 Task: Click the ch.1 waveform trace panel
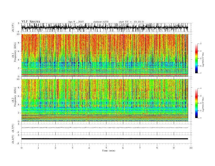point(106,27)
